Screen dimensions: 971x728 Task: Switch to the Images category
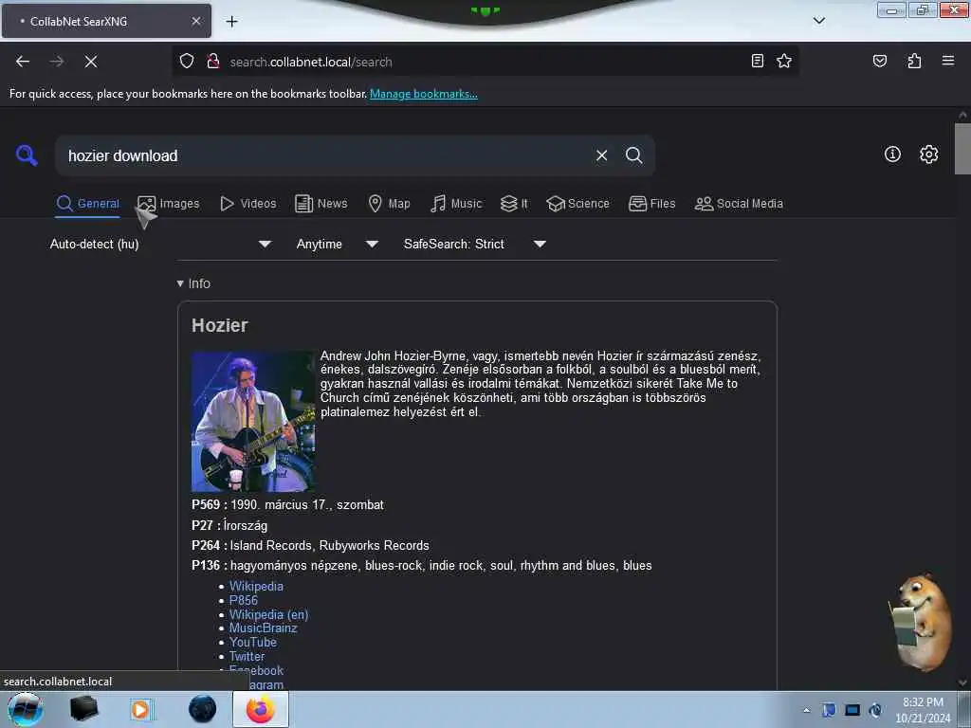(169, 204)
